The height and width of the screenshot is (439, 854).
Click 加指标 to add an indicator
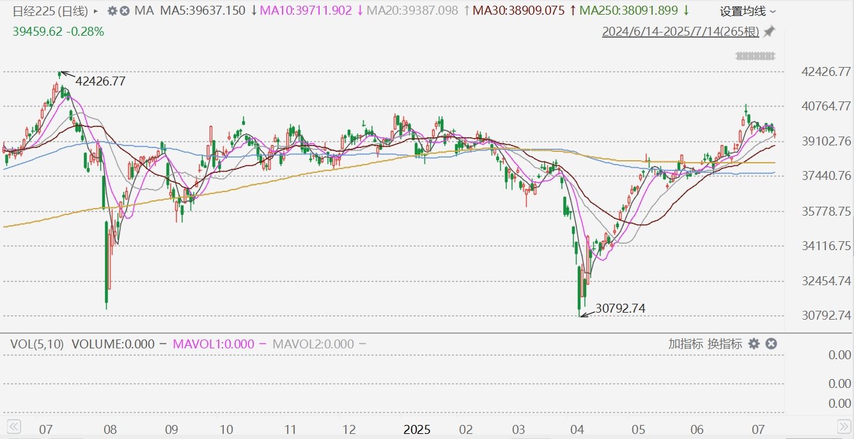pyautogui.click(x=686, y=344)
